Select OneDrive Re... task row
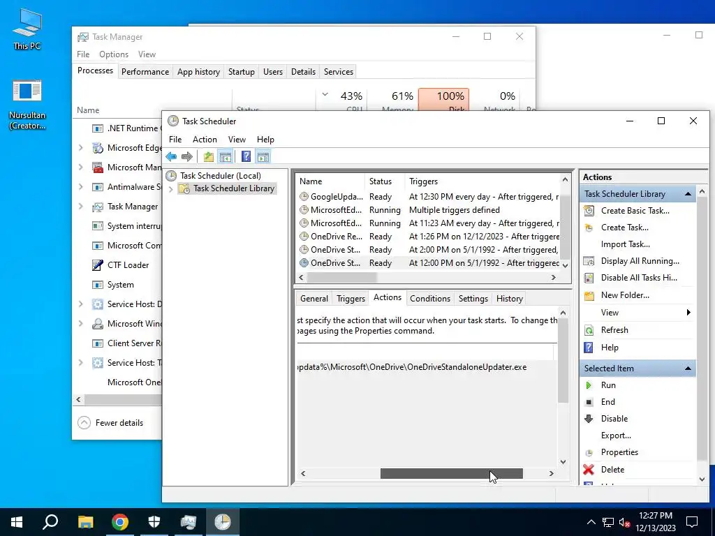 (429, 237)
